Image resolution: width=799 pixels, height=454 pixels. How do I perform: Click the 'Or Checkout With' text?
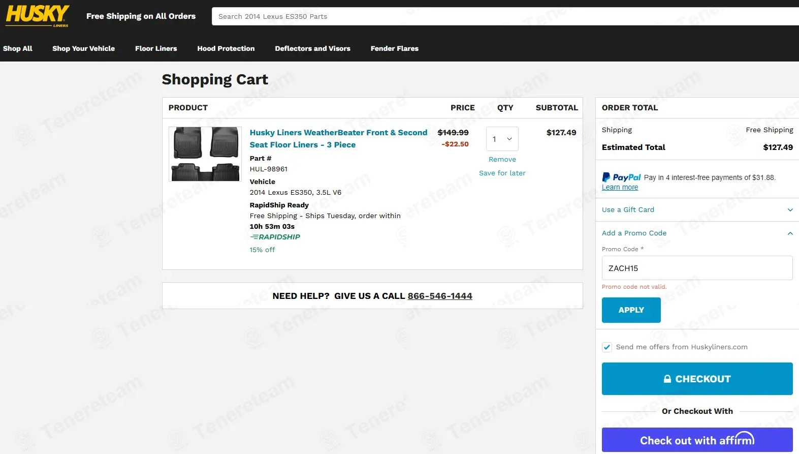click(x=697, y=411)
